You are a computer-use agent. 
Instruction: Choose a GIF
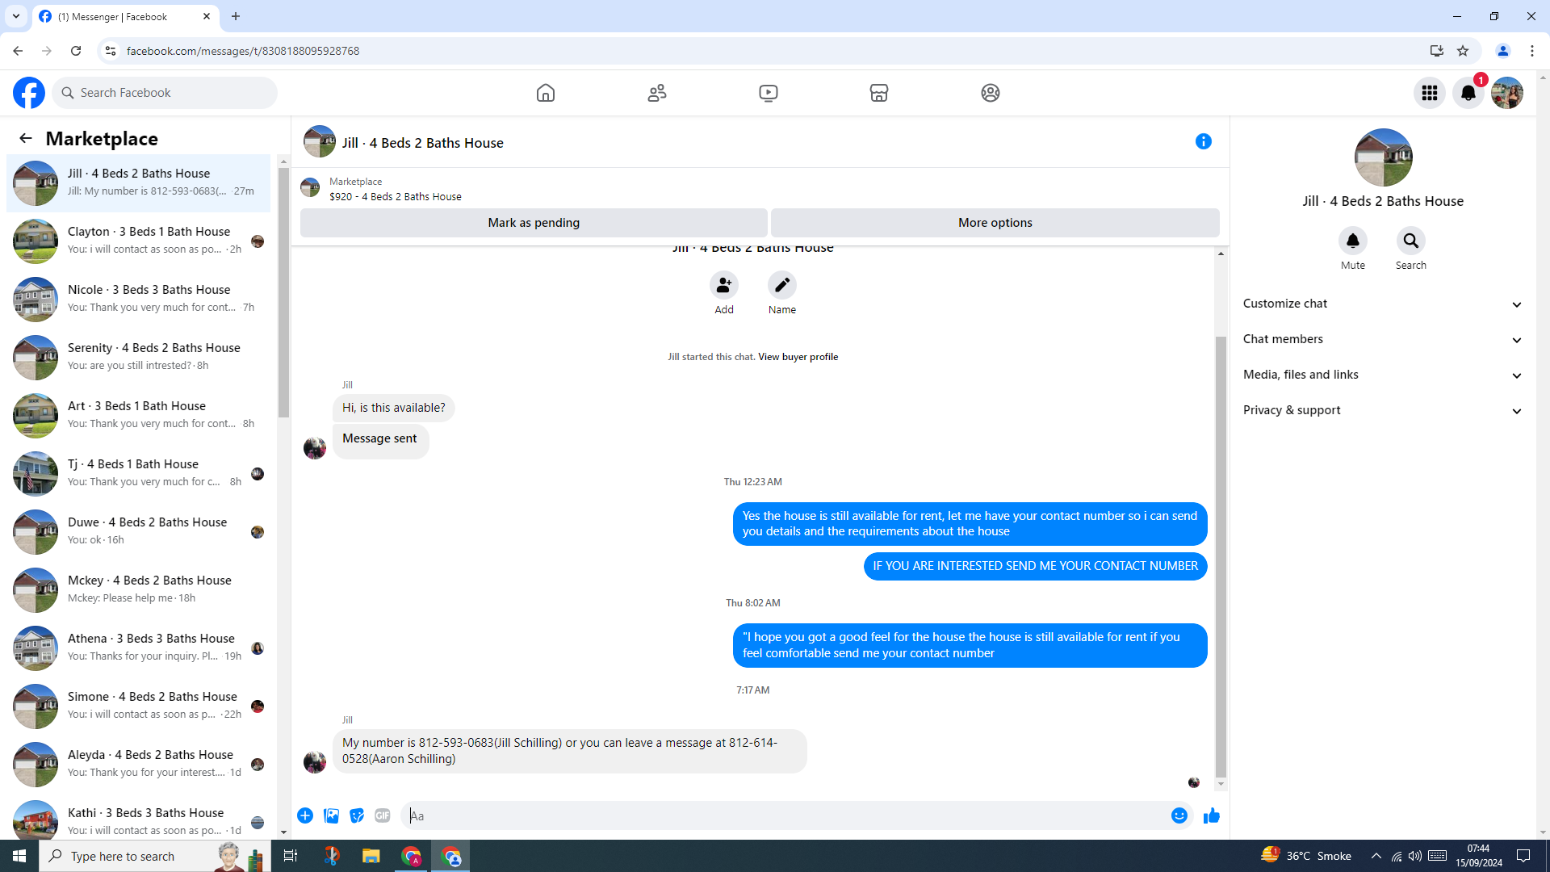(383, 815)
